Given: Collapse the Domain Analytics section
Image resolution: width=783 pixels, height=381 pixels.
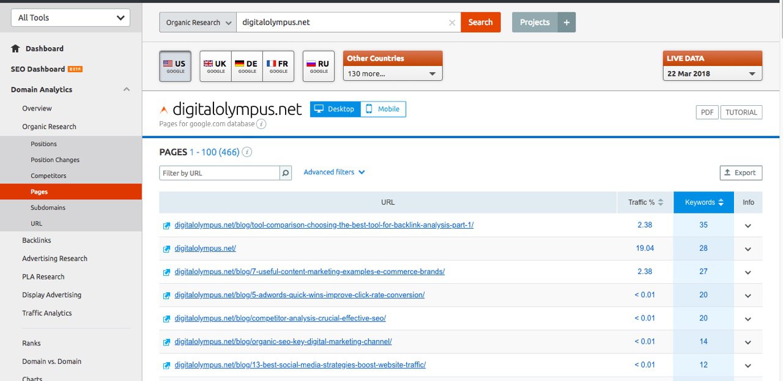Looking at the screenshot, I should (127, 89).
